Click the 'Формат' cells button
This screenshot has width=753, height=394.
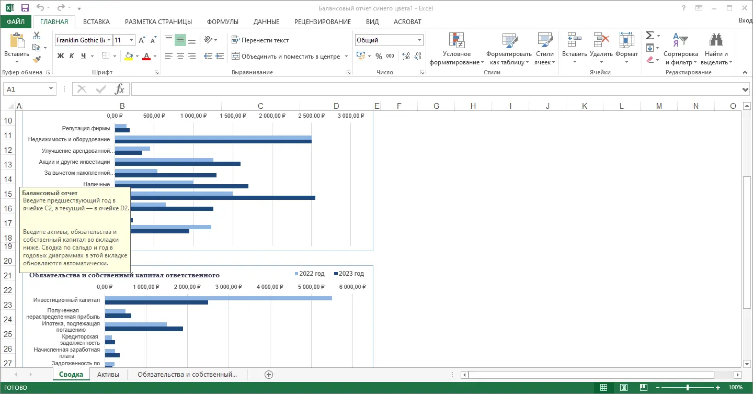point(626,49)
